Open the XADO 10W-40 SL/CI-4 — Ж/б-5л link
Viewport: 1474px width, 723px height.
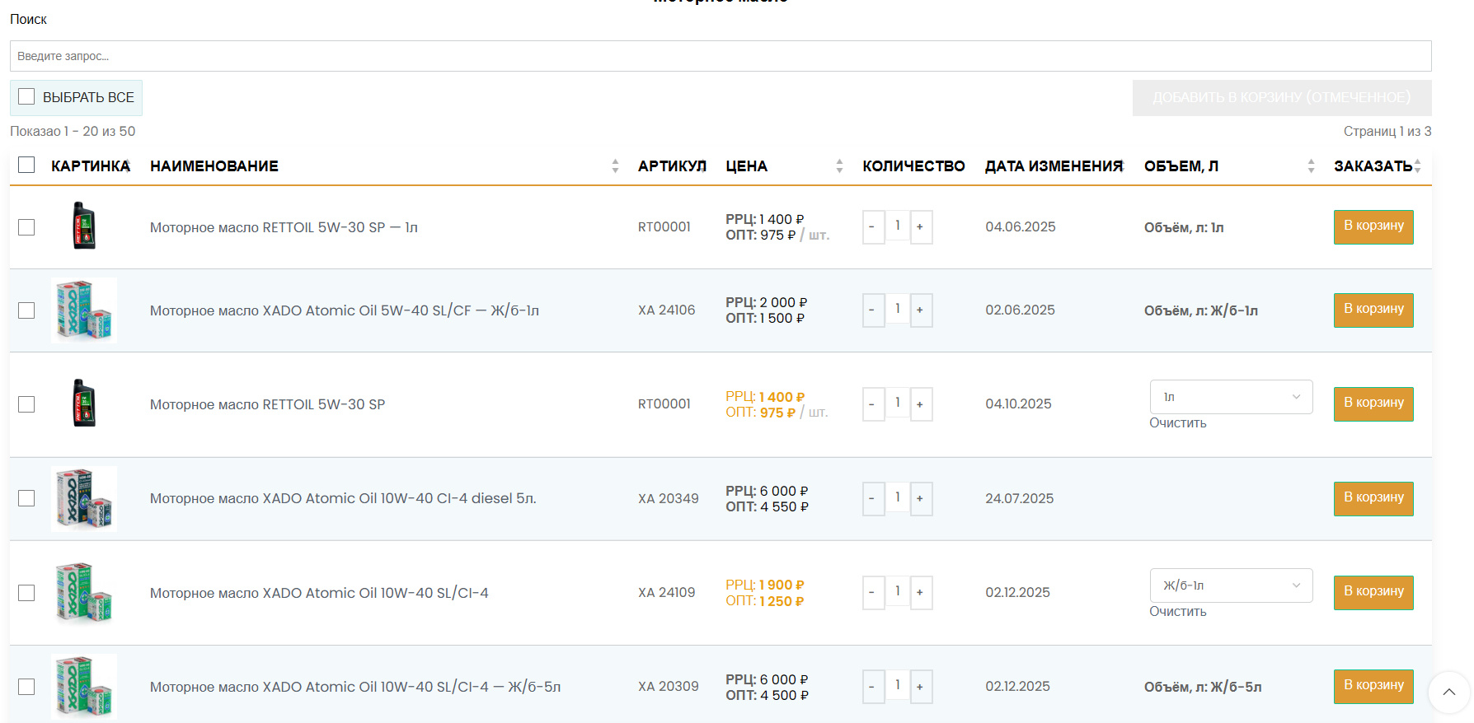click(x=355, y=687)
